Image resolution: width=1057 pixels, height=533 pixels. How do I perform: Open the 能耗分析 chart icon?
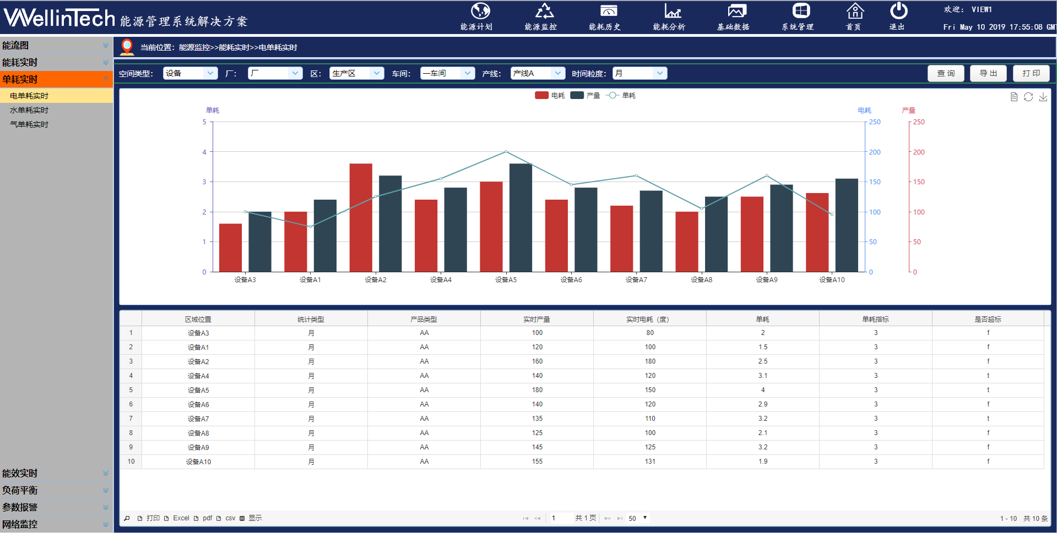coord(673,11)
